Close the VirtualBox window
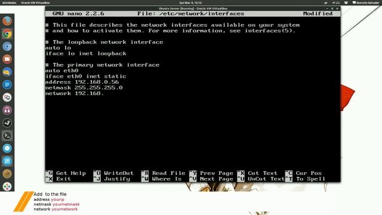The width and height of the screenshot is (382, 215). 337,8
